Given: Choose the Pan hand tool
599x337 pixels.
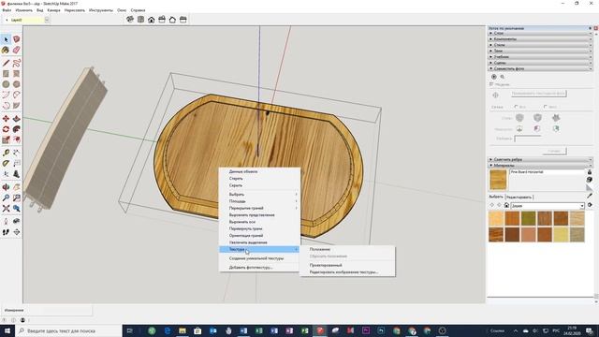Looking at the screenshot, I should 17,187.
